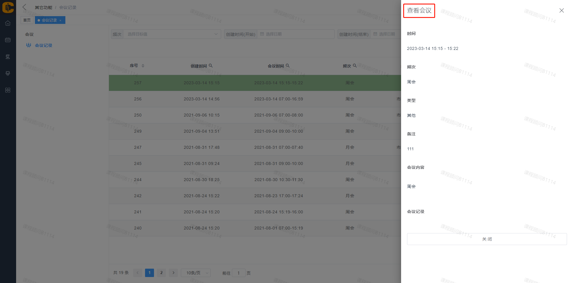Select 会议记录 in the left menu

(x=44, y=45)
